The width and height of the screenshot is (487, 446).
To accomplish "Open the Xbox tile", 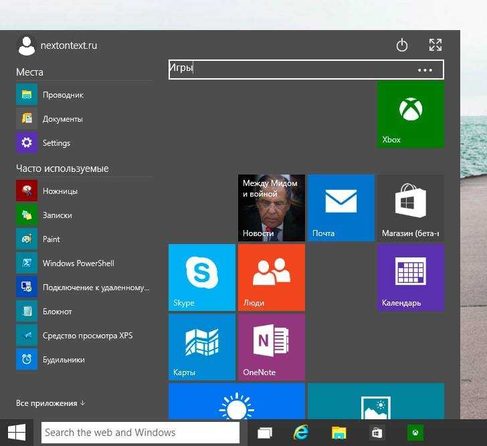I will point(410,114).
